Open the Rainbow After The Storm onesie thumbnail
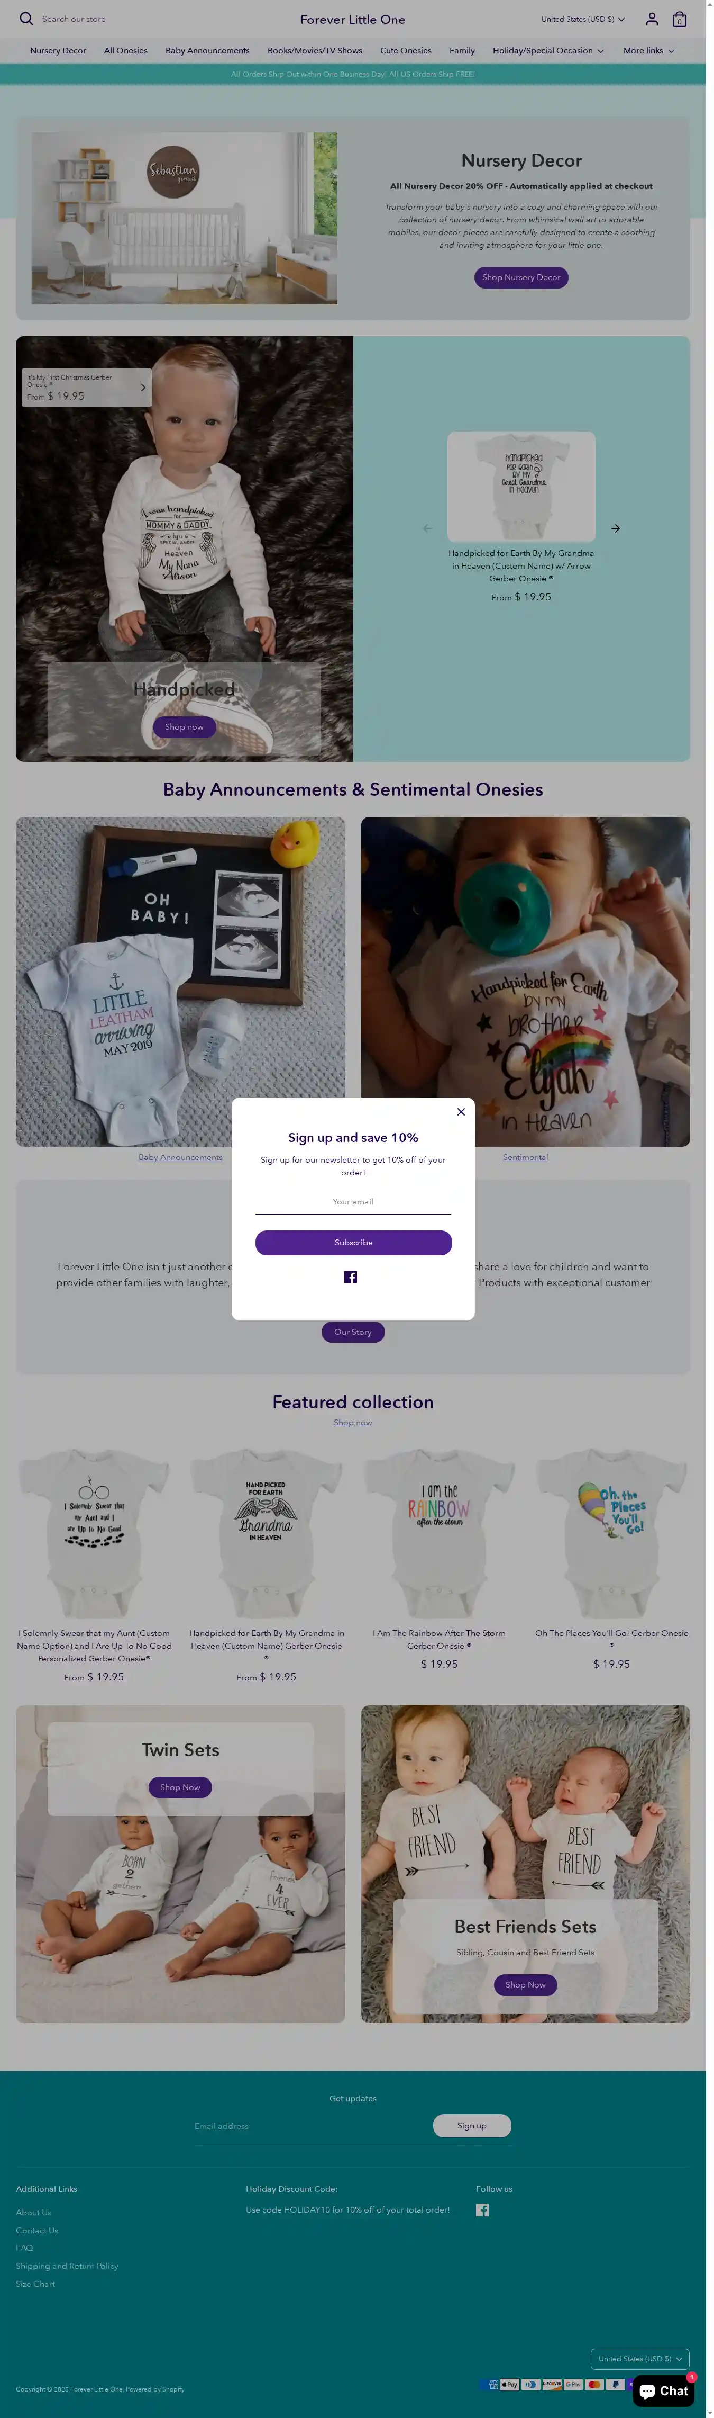Screen dimensions: 714x2418 click(x=439, y=1532)
